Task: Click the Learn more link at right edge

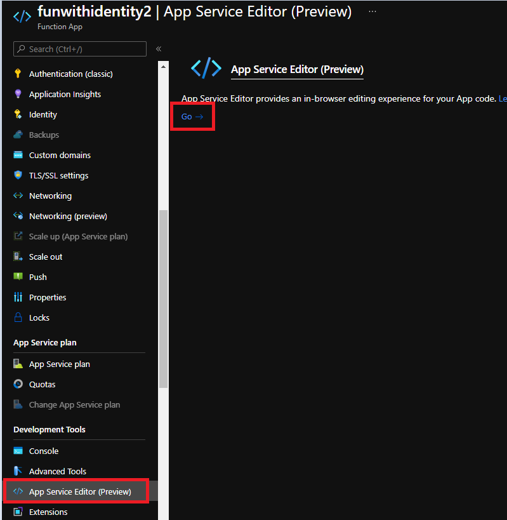Action: 503,98
